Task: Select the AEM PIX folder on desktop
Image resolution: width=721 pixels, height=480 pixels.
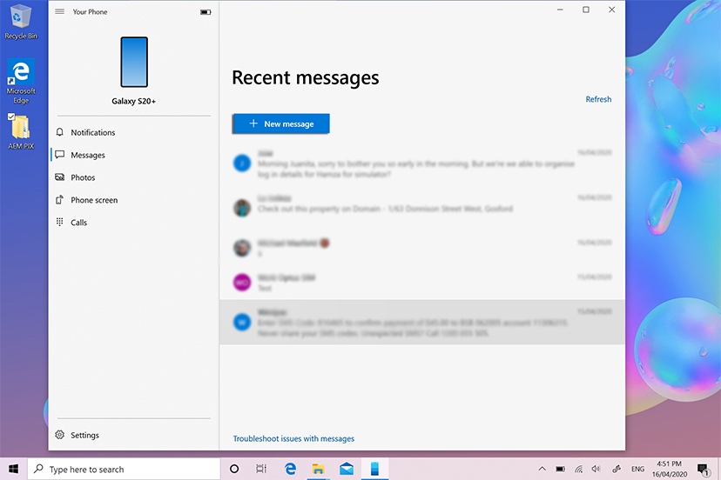Action: [21, 131]
